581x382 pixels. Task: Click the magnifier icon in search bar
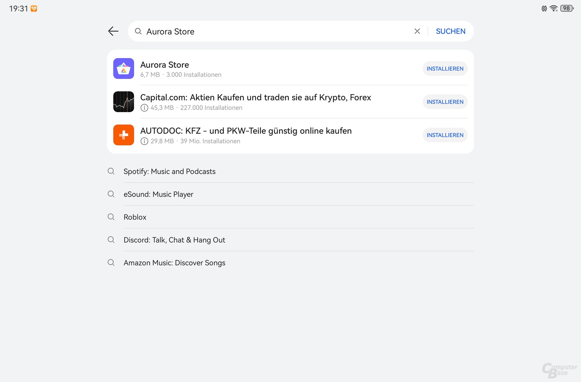tap(138, 31)
